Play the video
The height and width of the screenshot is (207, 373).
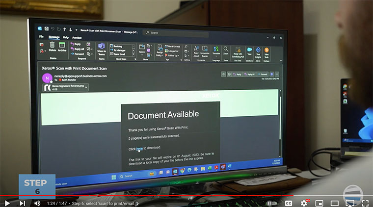click(x=7, y=203)
